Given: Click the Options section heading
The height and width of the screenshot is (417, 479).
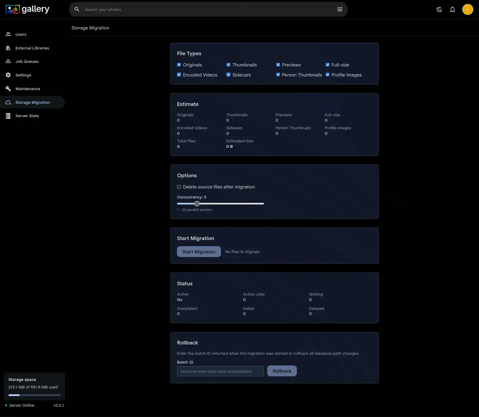Looking at the screenshot, I should point(187,175).
